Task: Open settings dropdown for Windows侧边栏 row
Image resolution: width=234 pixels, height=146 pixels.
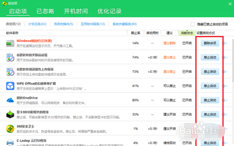Action: tap(225, 43)
